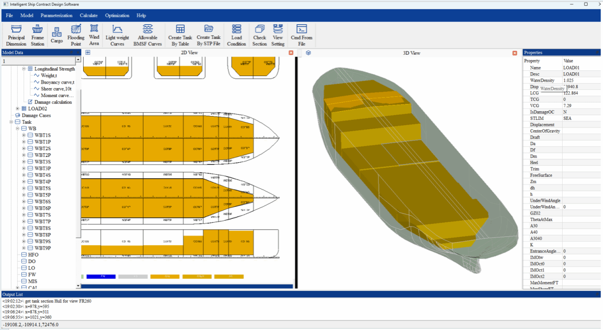The image size is (603, 330).
Task: Select the Cargo tool
Action: (57, 35)
